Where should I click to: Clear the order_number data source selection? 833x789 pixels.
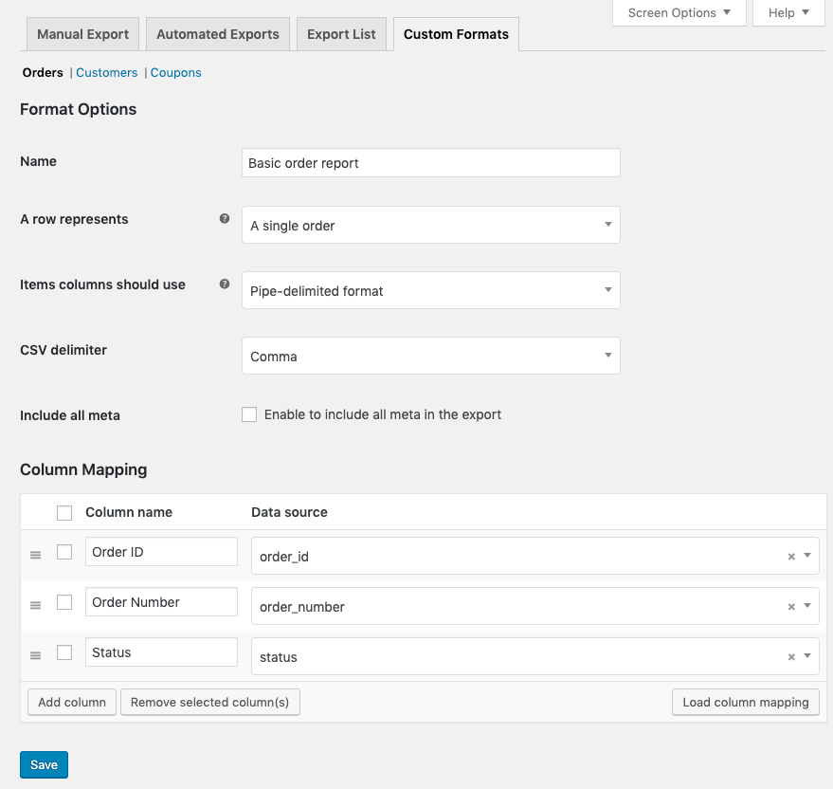click(x=791, y=607)
